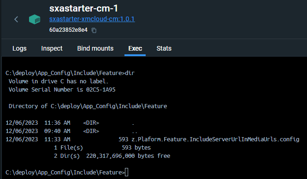This screenshot has height=179, width=307.
Task: Select the Exec tab
Action: (135, 48)
